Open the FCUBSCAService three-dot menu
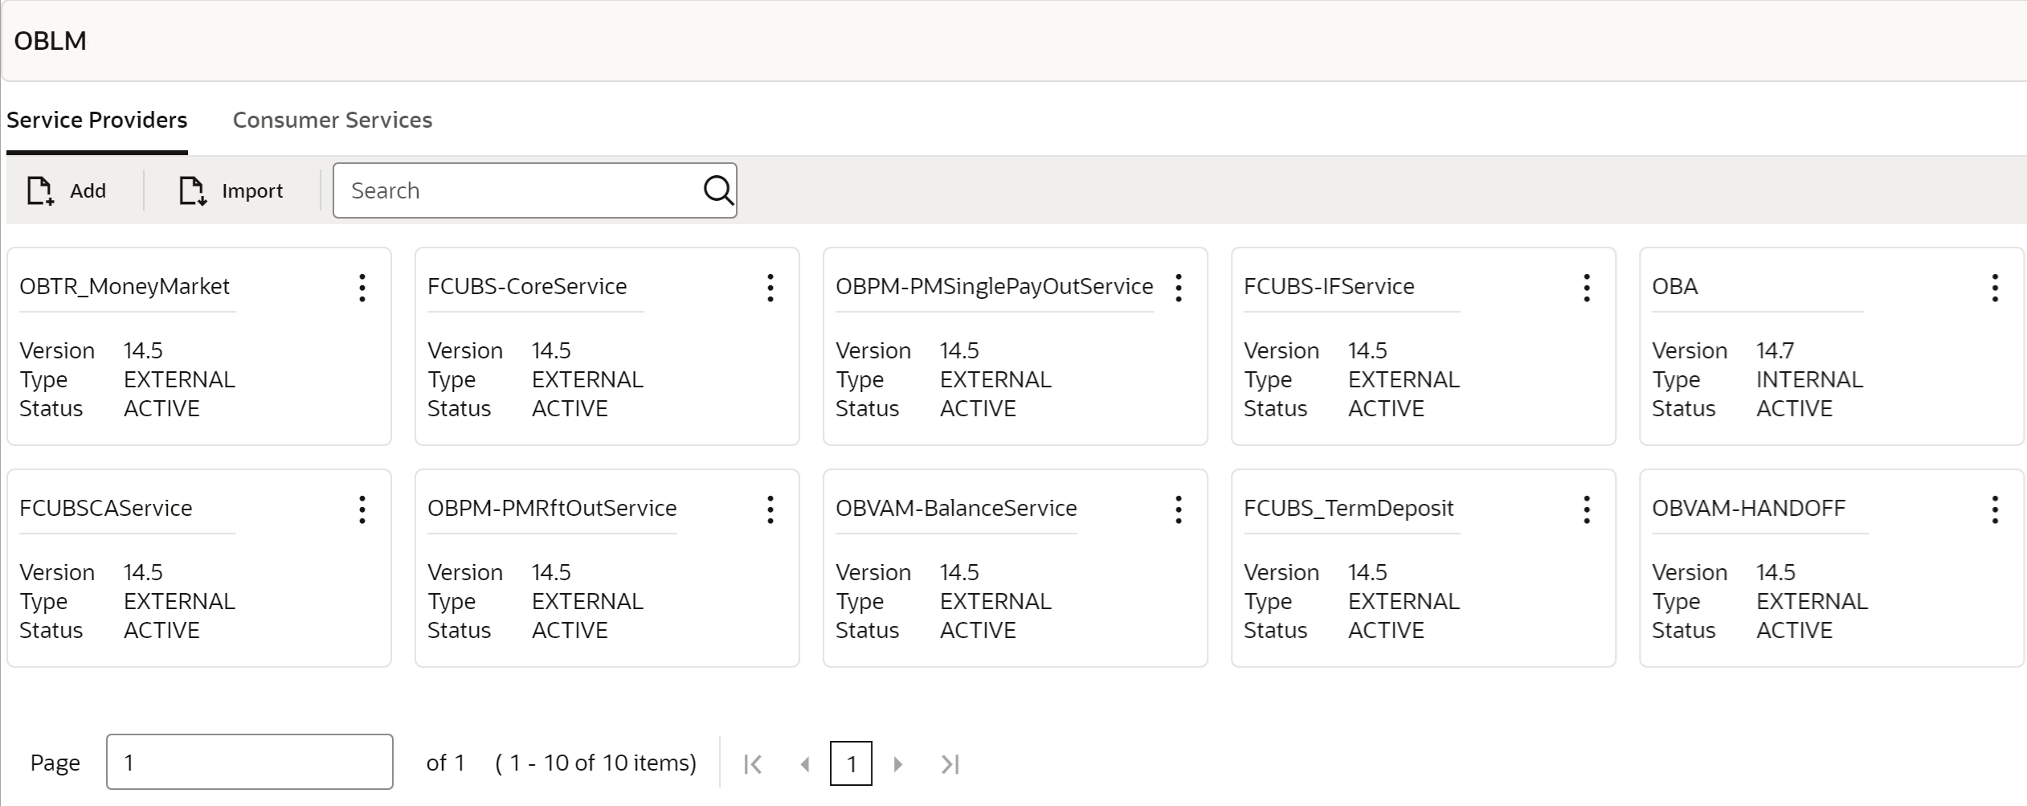 tap(362, 509)
